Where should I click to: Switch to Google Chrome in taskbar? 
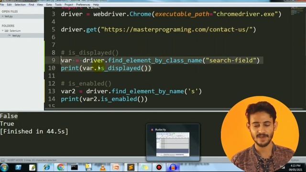(x=61, y=167)
